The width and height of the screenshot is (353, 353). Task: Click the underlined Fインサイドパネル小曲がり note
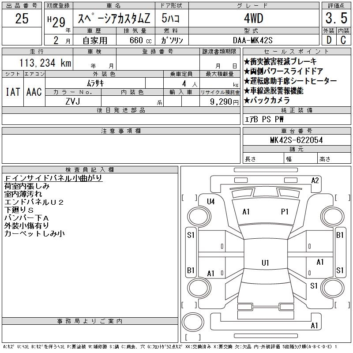click(53, 178)
